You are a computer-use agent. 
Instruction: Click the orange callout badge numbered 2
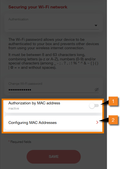[x=113, y=120]
